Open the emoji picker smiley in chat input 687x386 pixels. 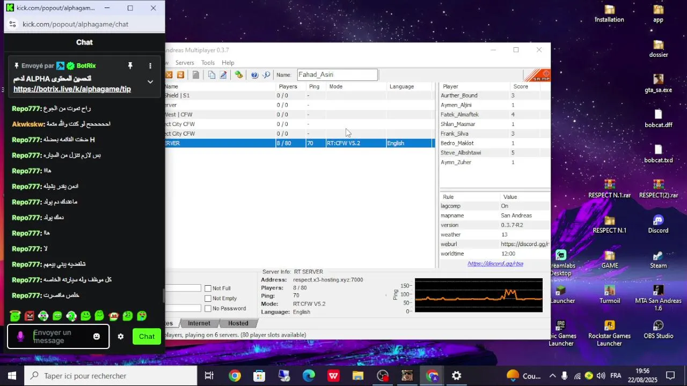tap(97, 337)
